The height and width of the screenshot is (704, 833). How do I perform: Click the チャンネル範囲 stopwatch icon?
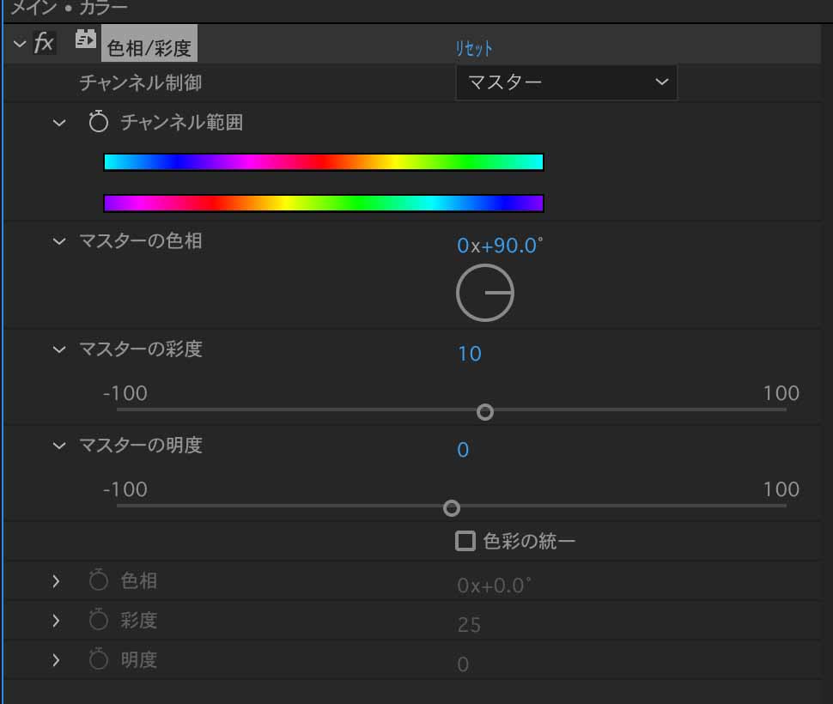[x=98, y=122]
